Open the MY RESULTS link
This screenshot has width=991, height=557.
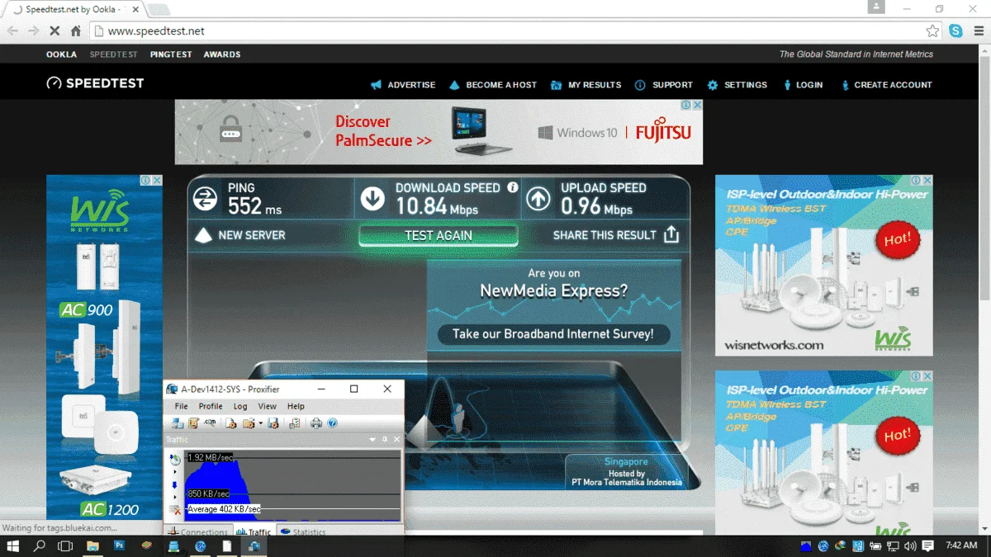(586, 85)
